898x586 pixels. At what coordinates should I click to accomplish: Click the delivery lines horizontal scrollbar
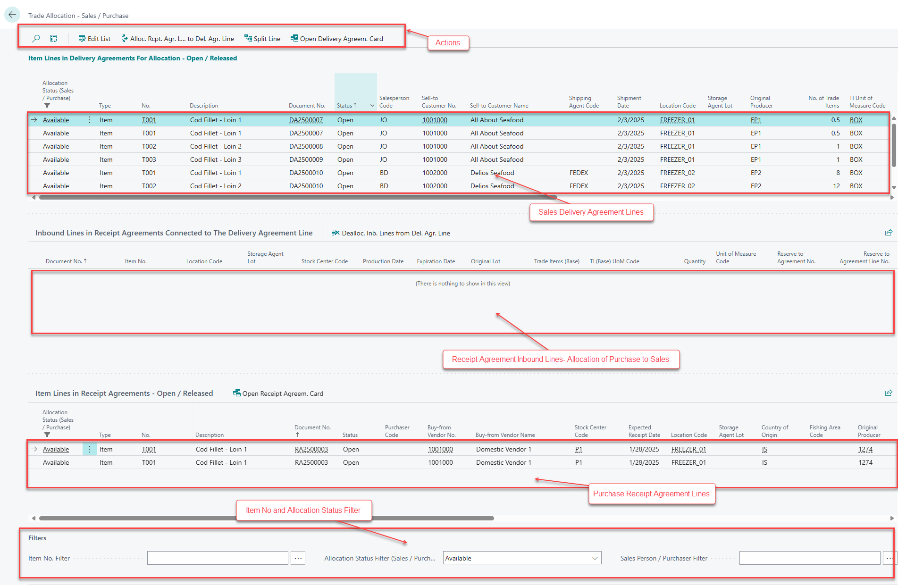pyautogui.click(x=297, y=198)
